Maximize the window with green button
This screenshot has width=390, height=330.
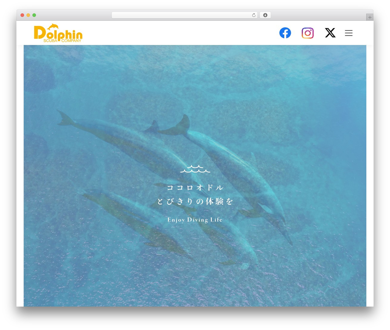(34, 15)
